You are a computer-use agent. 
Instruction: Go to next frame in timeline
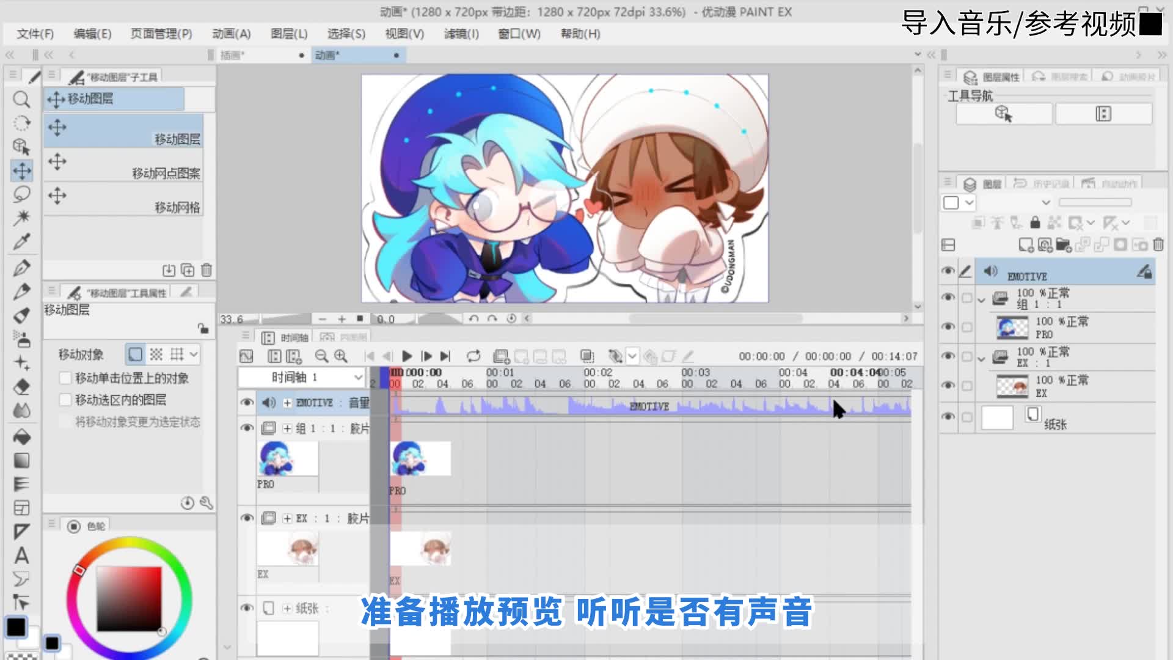tap(426, 356)
